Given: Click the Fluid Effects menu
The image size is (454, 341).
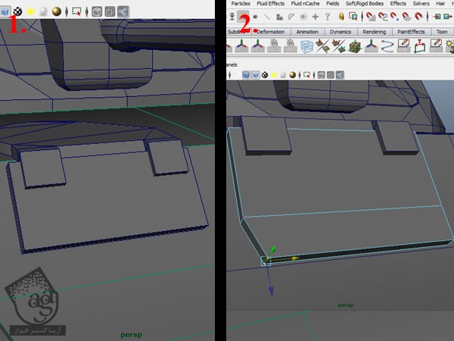Looking at the screenshot, I should tap(269, 4).
